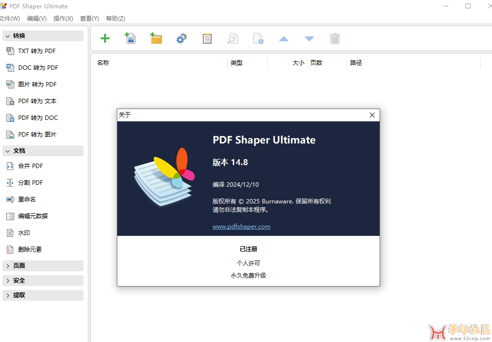Screen dimensions: 492x342
Task: Expand the 提取 section
Action: tap(43, 295)
